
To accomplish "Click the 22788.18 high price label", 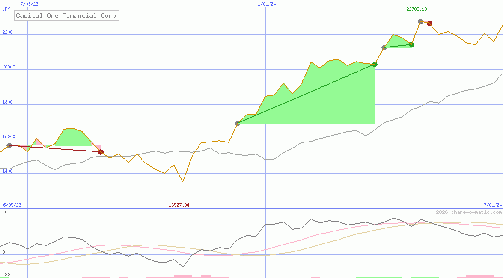I will [x=417, y=9].
